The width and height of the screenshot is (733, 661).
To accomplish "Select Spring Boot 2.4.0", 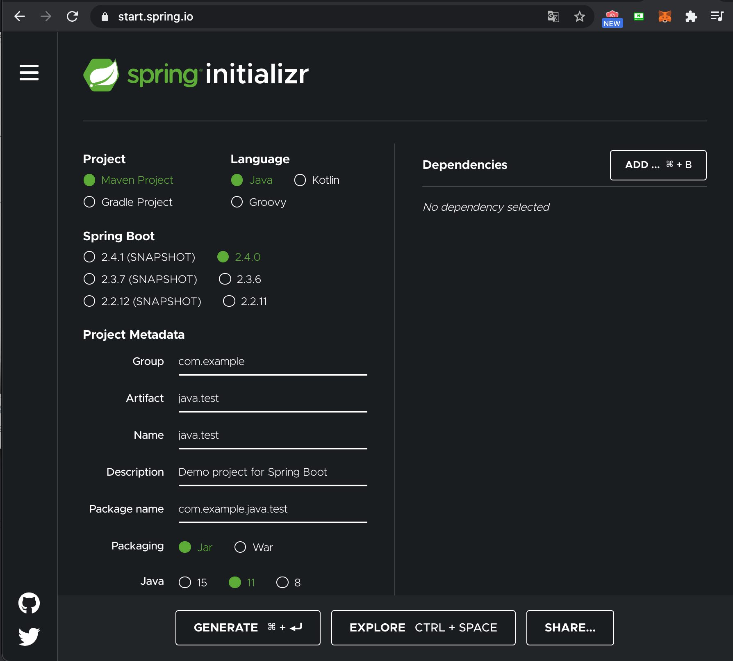I will [239, 257].
